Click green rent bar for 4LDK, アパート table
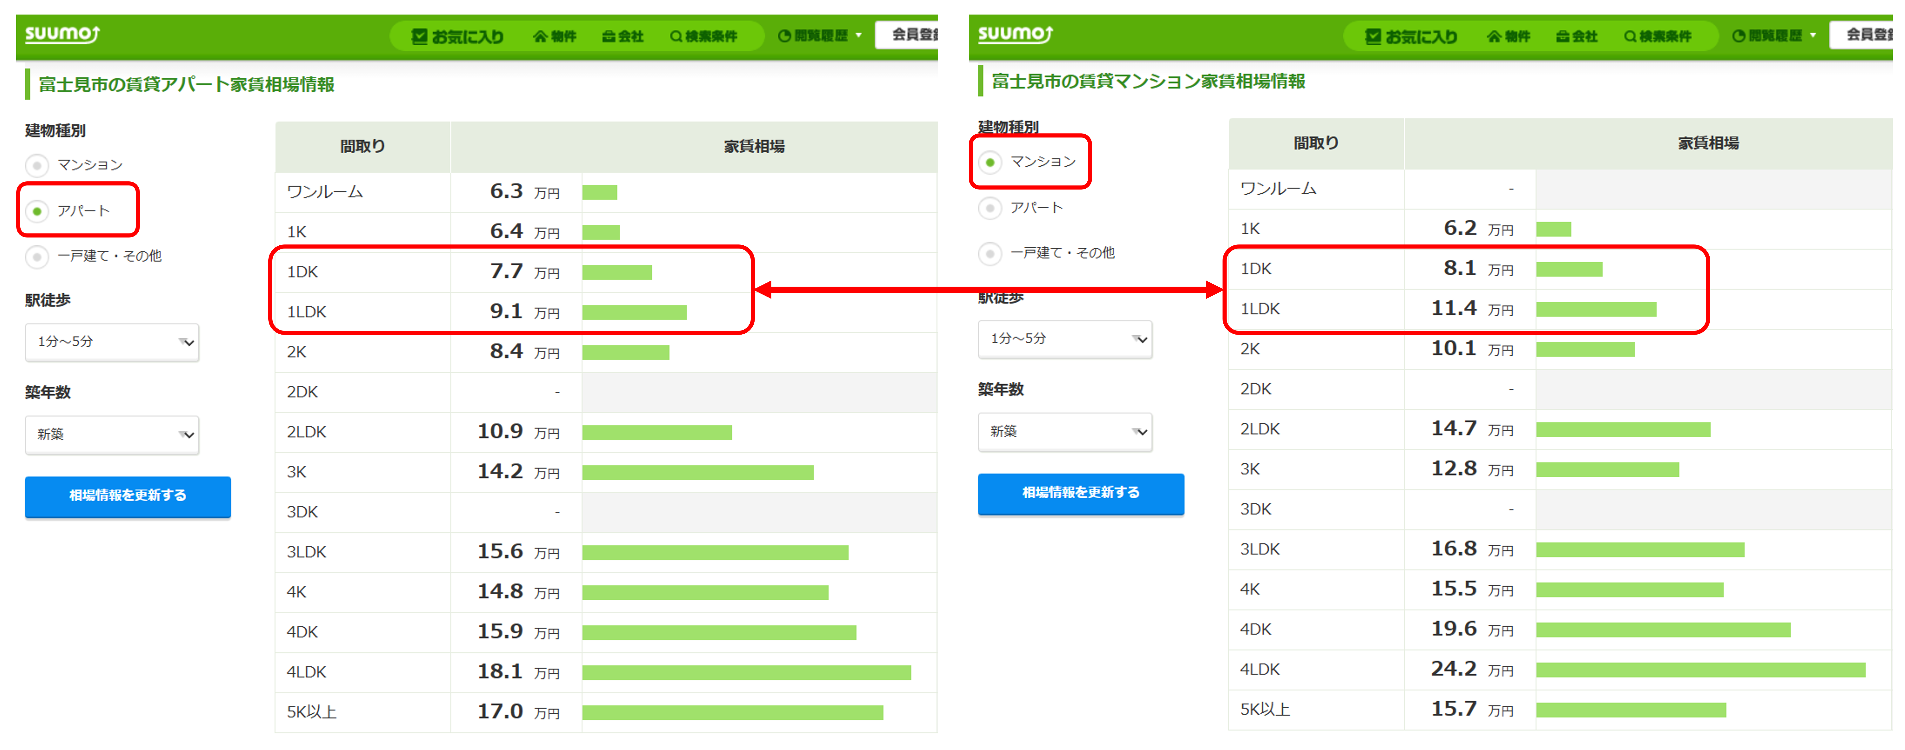The width and height of the screenshot is (1905, 750). 747,673
